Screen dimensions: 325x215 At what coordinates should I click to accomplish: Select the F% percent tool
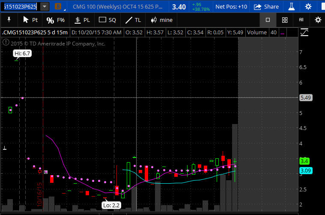[56, 20]
